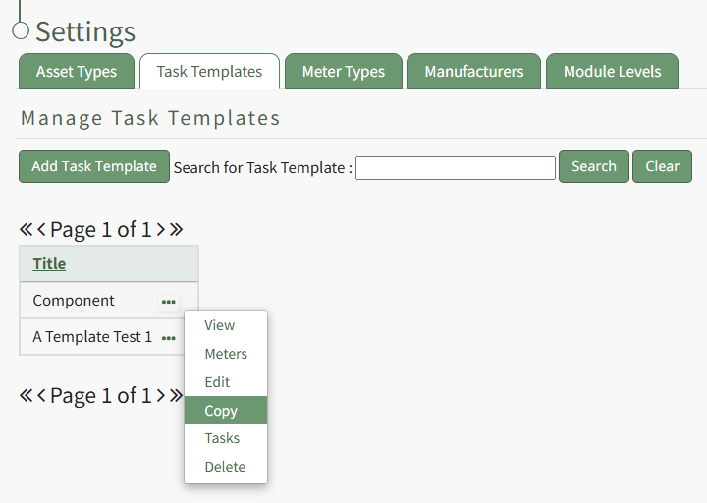707x503 pixels.
Task: Go to first page using pager below table
Action: (26, 396)
